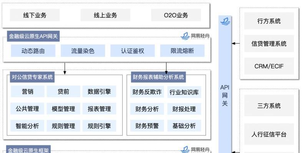Choose the 限流熔断 block
303x153 pixels.
[182, 51]
